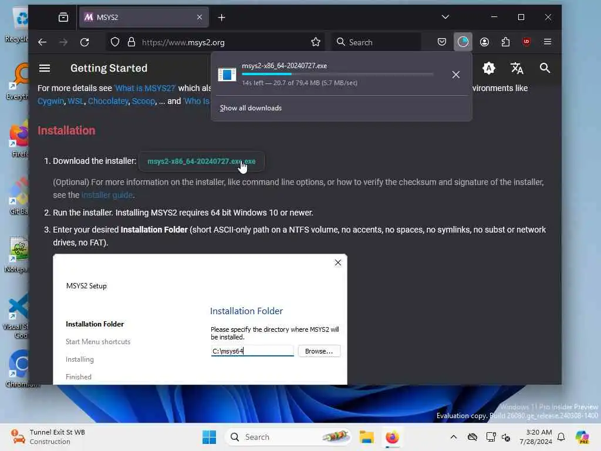Image resolution: width=601 pixels, height=451 pixels.
Task: Select the Everything desktop shortcut
Action: click(x=17, y=81)
